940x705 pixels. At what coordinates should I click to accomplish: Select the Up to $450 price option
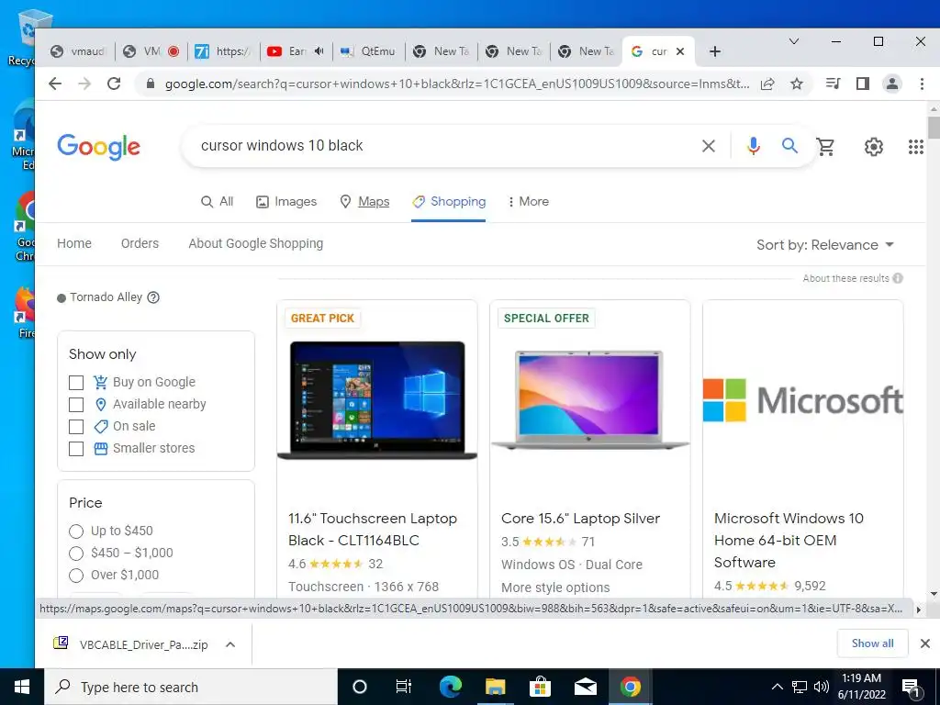click(76, 532)
